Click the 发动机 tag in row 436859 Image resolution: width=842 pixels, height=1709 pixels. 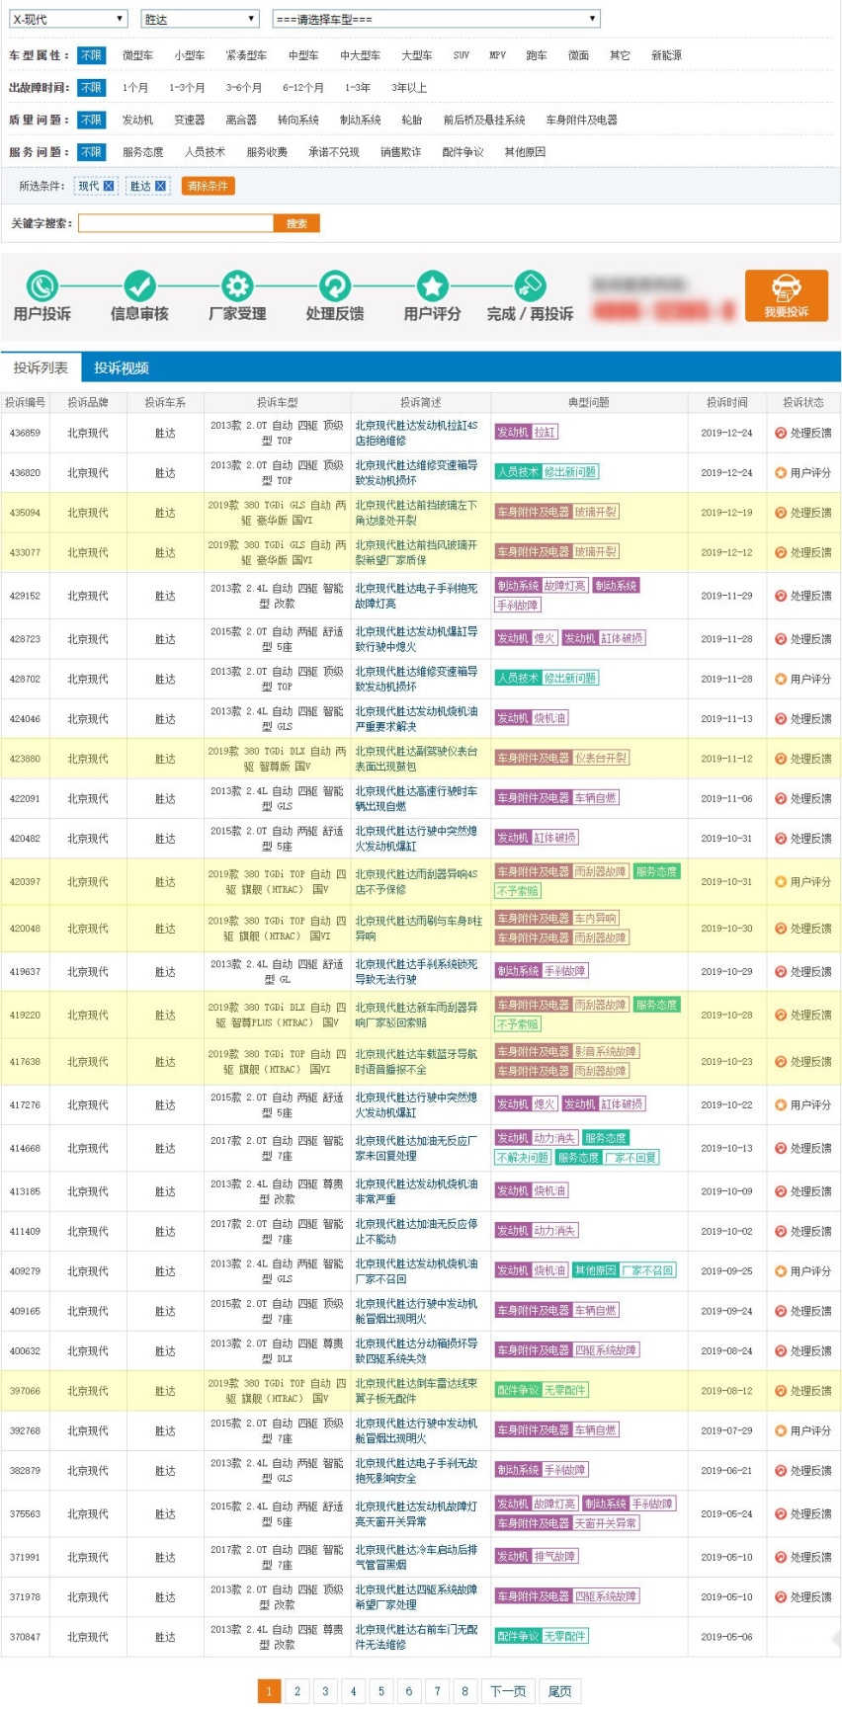click(512, 432)
